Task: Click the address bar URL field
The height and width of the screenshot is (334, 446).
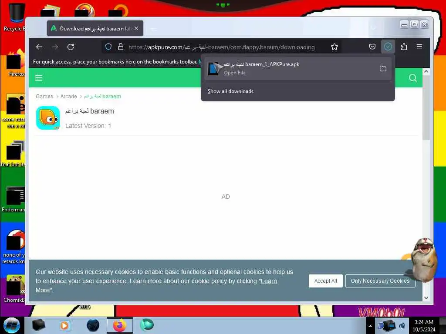Action: (x=222, y=47)
